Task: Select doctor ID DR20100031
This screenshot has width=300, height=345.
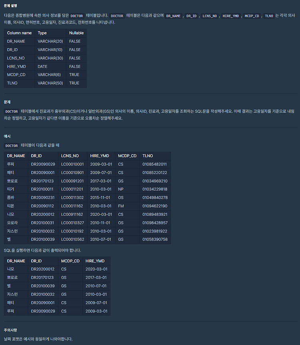Action: tap(42, 223)
